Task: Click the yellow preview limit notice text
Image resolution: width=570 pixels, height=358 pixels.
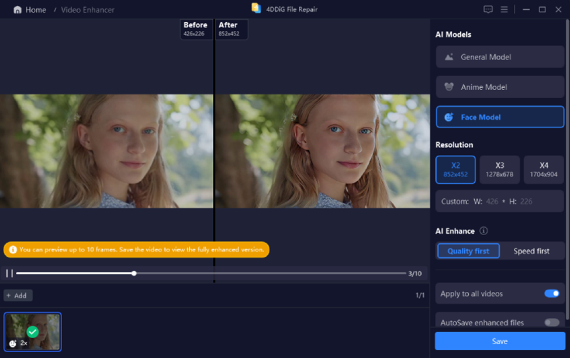Action: (142, 250)
